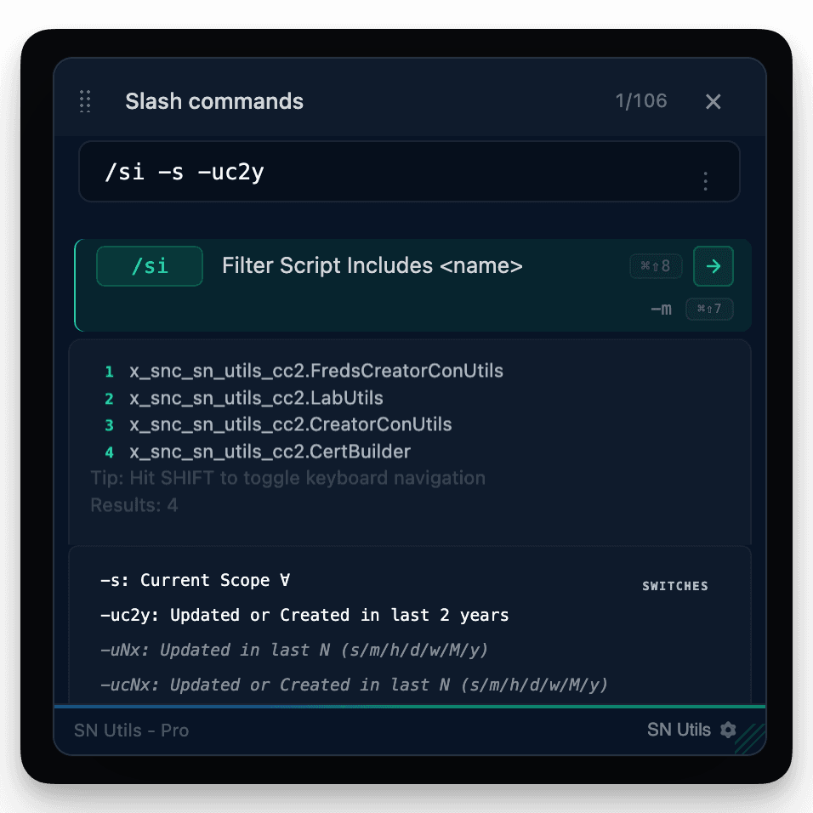Click the 1/106 command counter

641,101
